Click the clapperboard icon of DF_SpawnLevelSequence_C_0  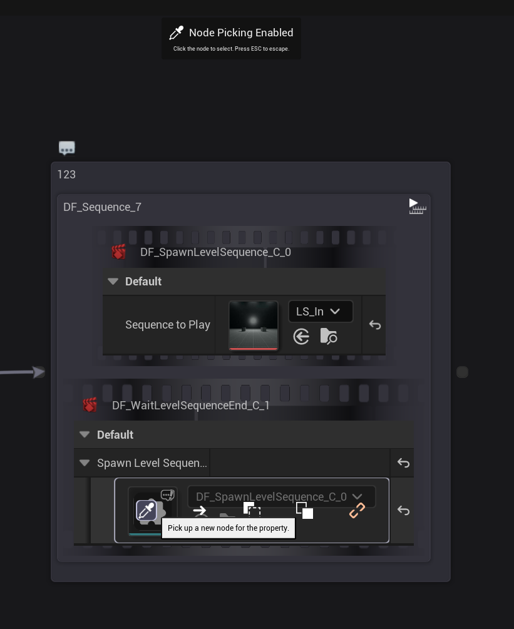point(118,252)
